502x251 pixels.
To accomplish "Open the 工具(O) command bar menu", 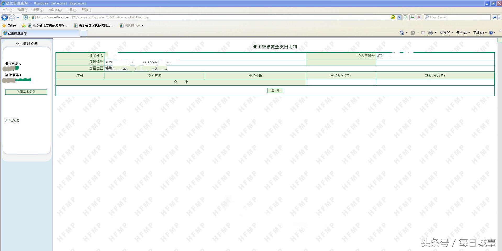I will (x=480, y=33).
